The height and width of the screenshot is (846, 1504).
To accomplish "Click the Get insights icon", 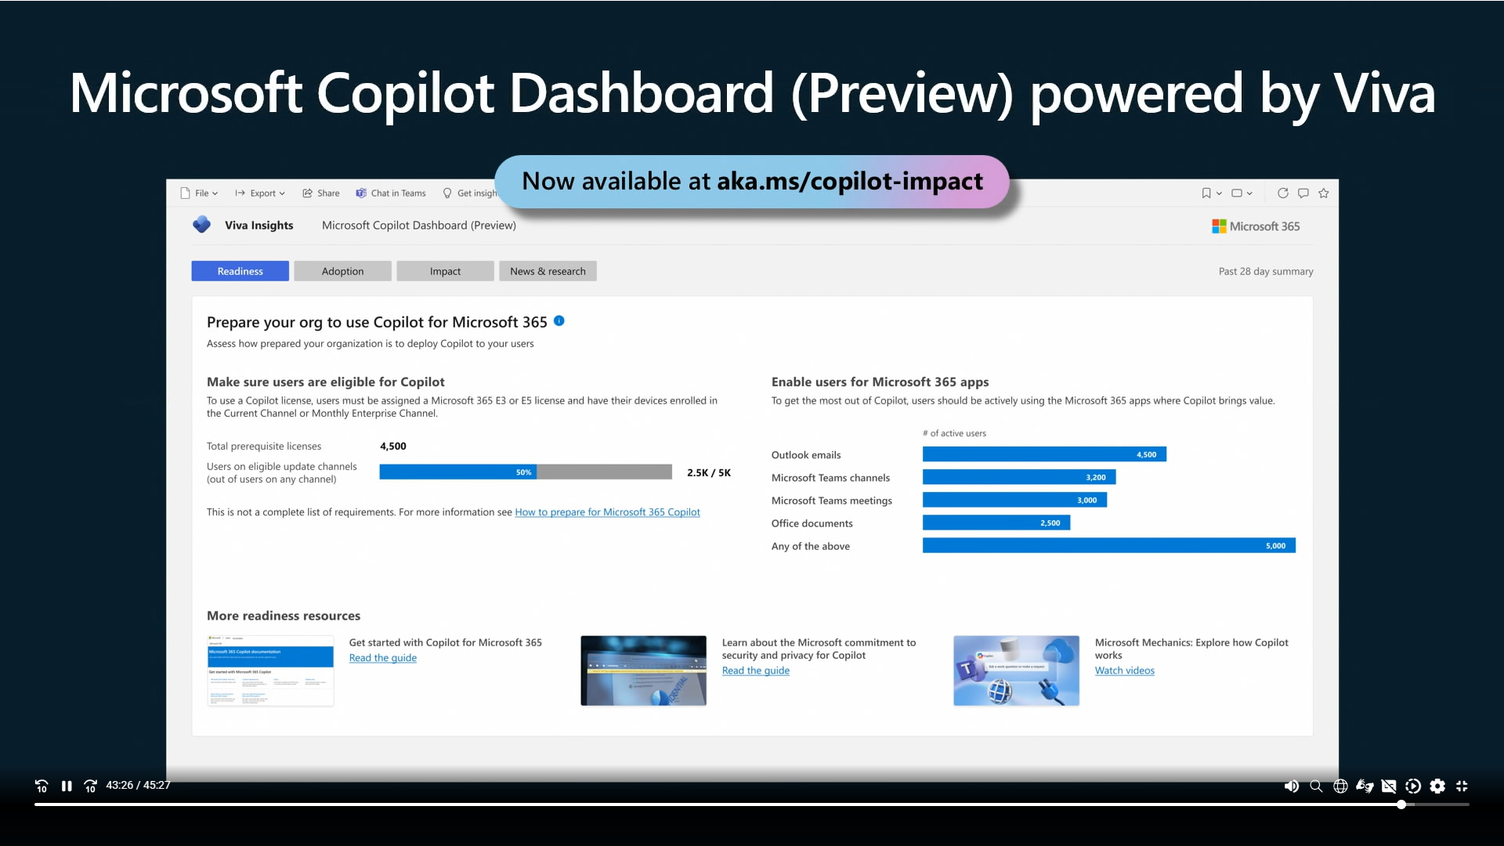I will (447, 193).
